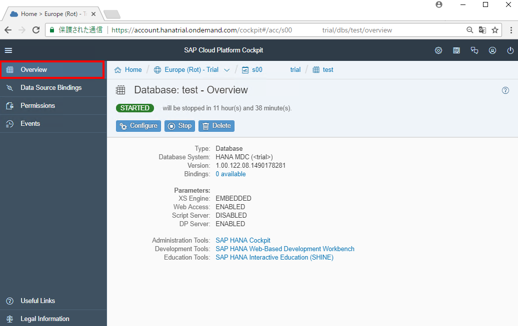518x326 pixels.
Task: Open the news/notifications icon in the header
Action: [x=456, y=50]
